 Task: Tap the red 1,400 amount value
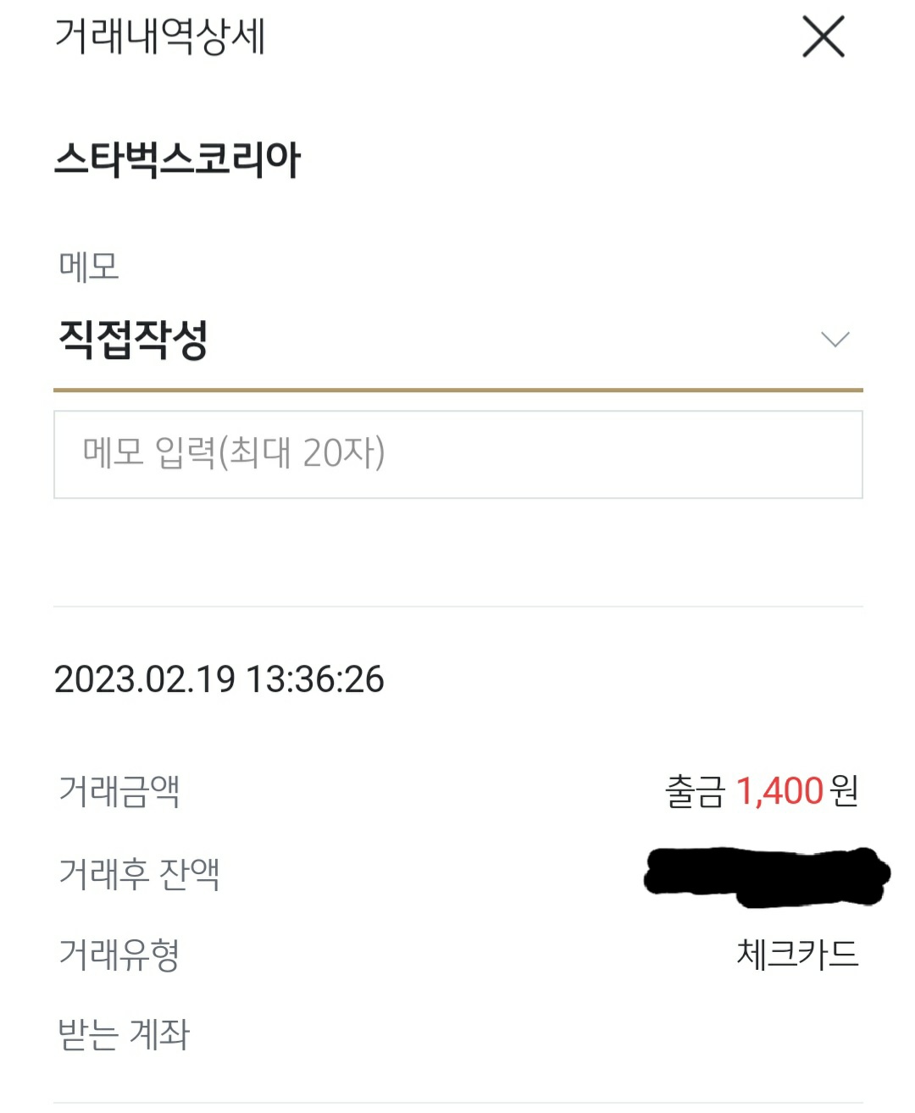779,791
